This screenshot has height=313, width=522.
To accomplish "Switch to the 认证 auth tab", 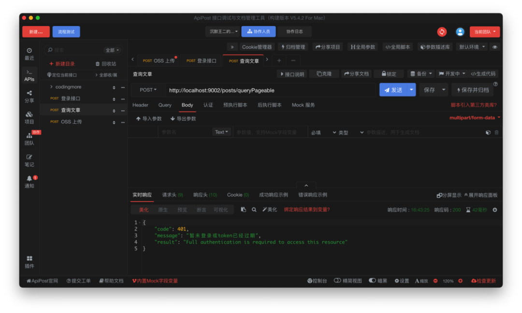I will pos(208,105).
